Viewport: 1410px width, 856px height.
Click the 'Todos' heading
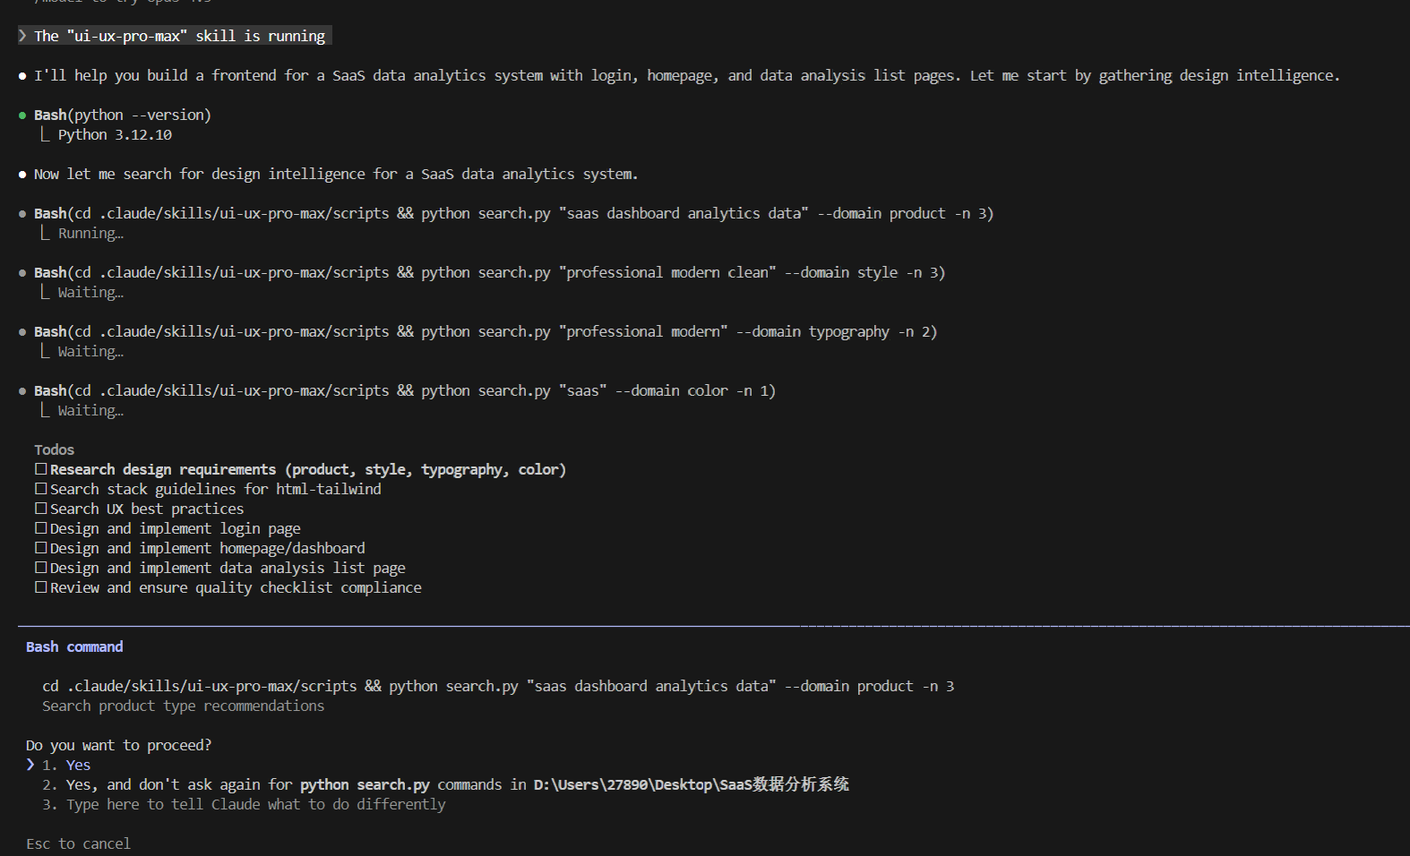pyautogui.click(x=54, y=449)
